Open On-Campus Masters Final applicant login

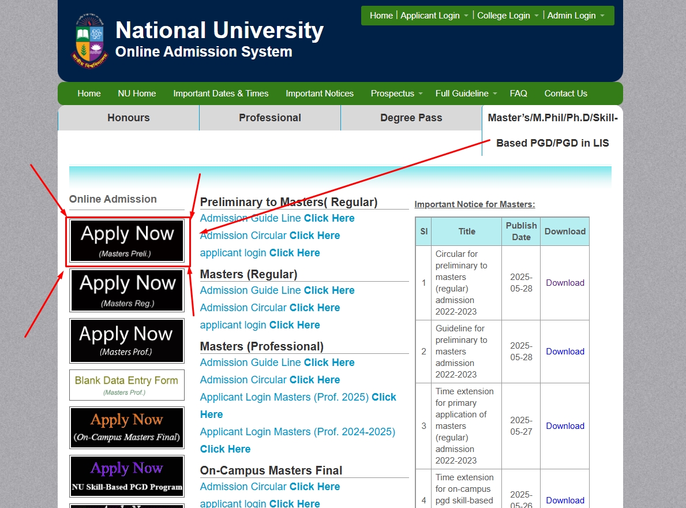coord(260,503)
